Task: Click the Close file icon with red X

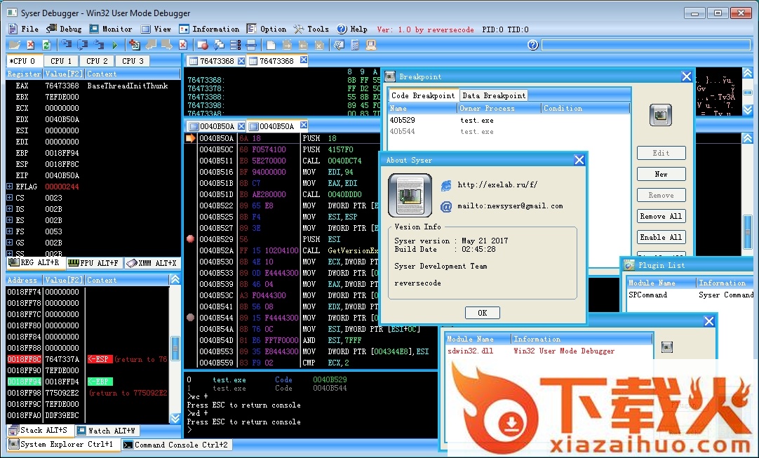Action: pyautogui.click(x=30, y=45)
